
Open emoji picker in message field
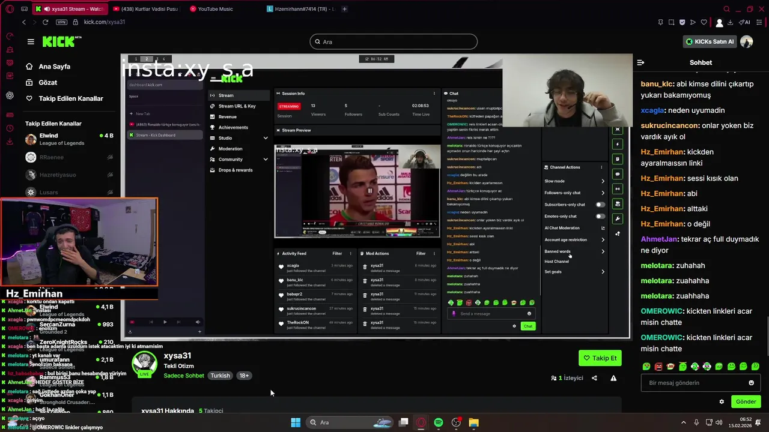(x=751, y=383)
